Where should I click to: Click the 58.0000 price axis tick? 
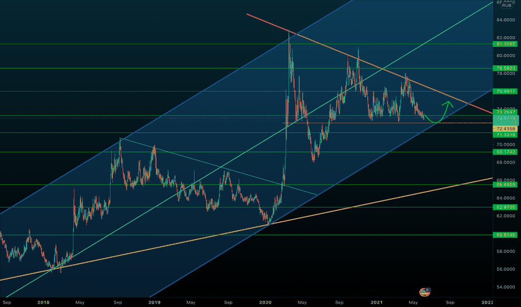pyautogui.click(x=506, y=252)
